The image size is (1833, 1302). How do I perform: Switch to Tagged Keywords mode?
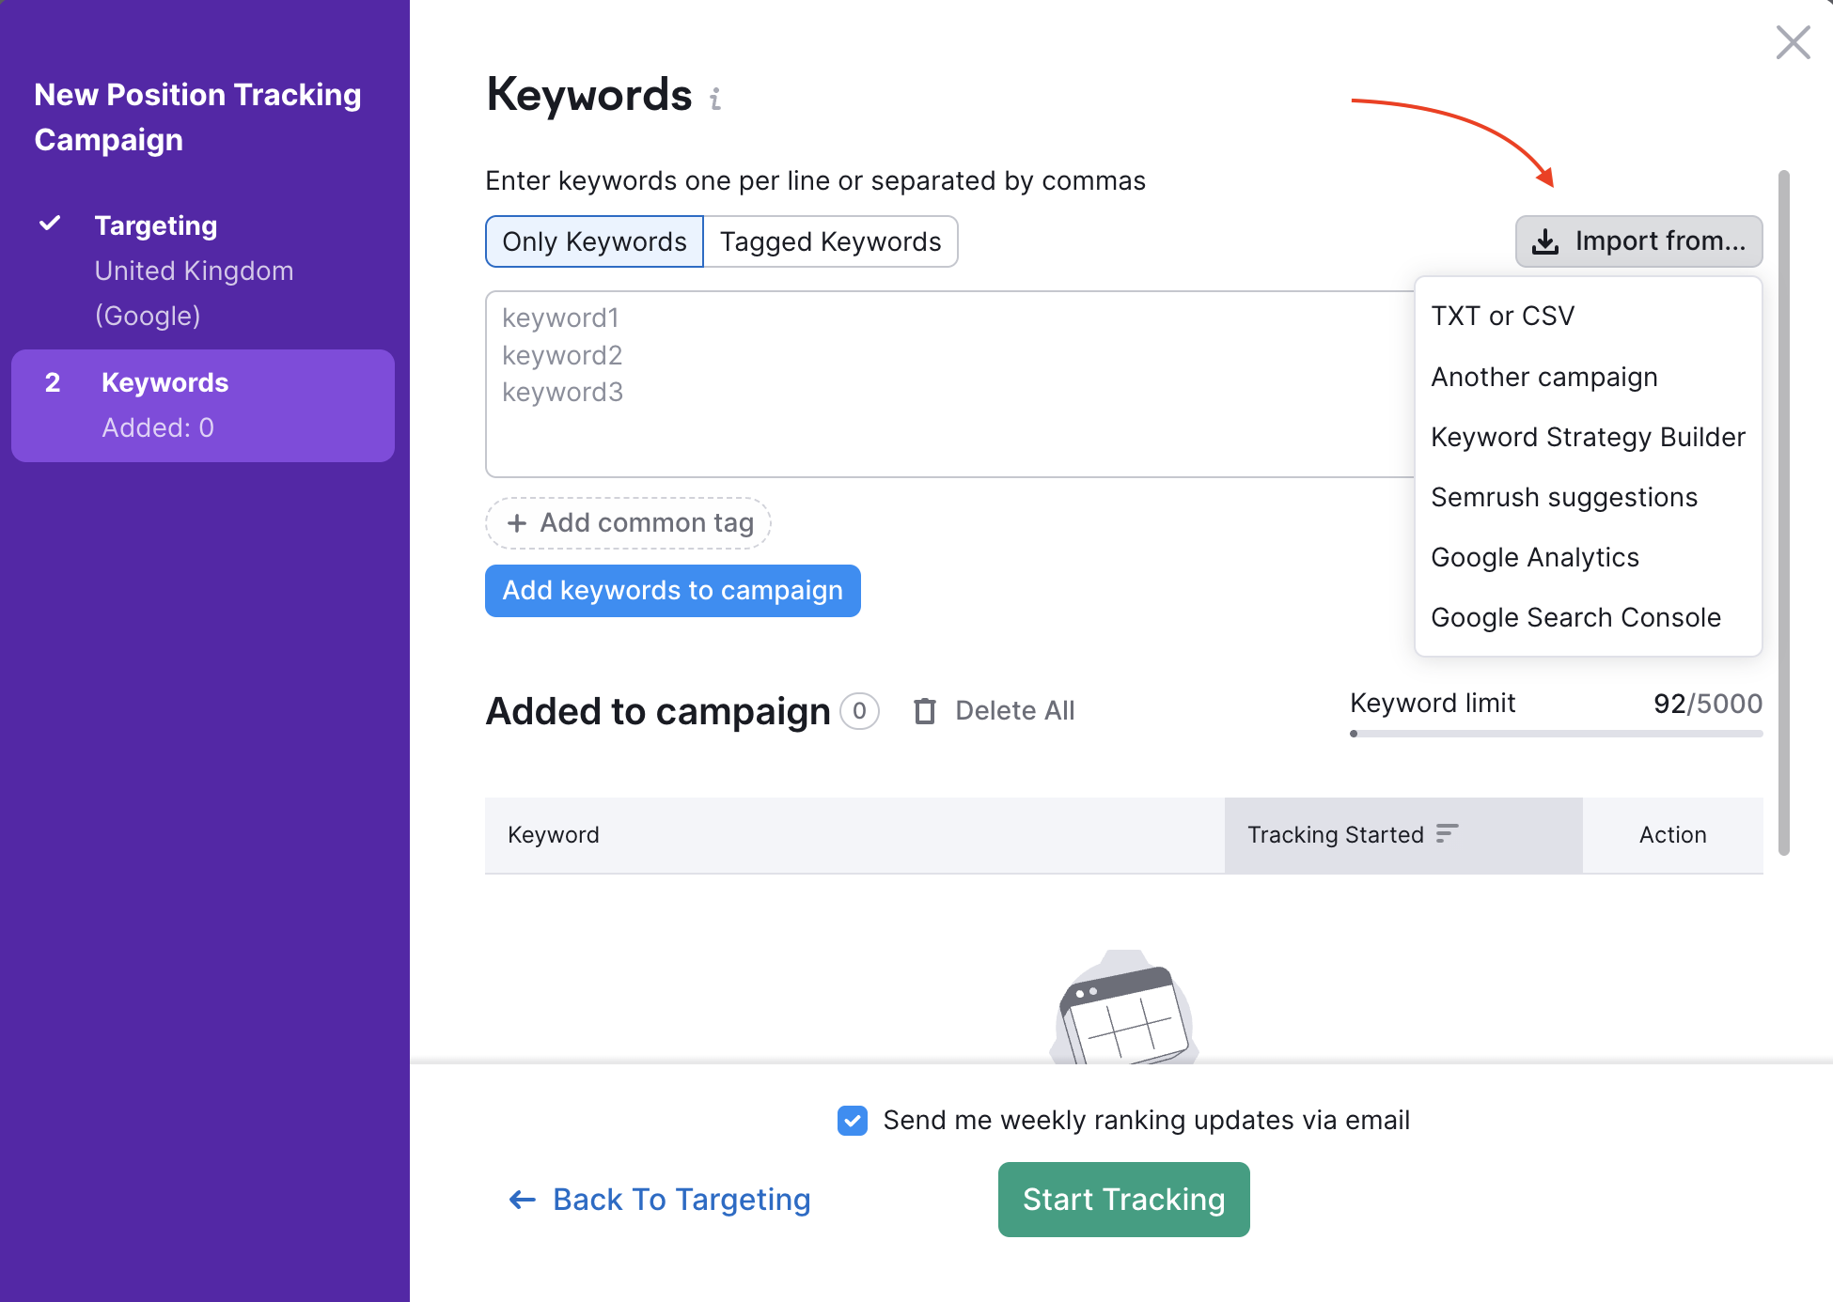[830, 241]
